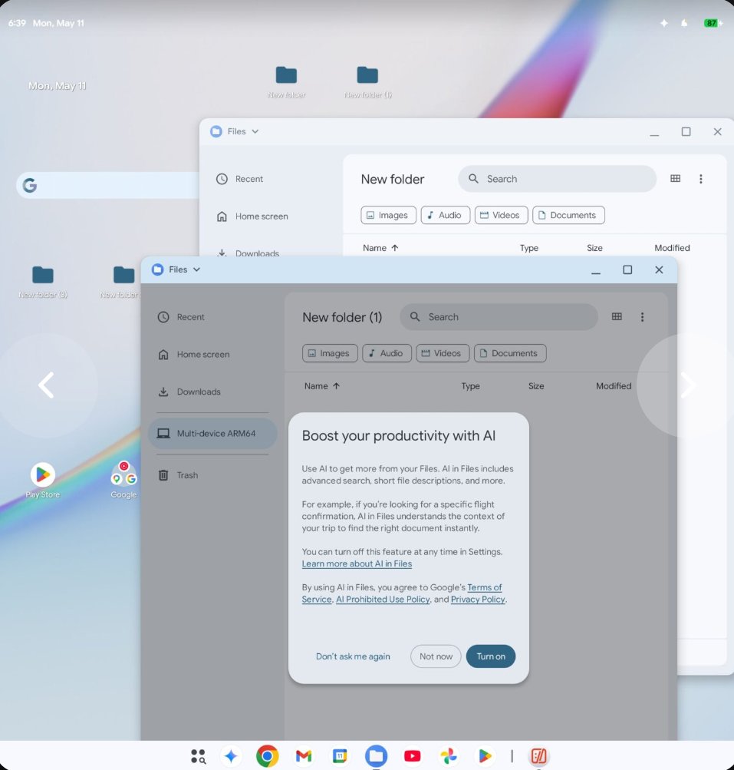Open Terms of Service link
The width and height of the screenshot is (734, 770).
(484, 587)
